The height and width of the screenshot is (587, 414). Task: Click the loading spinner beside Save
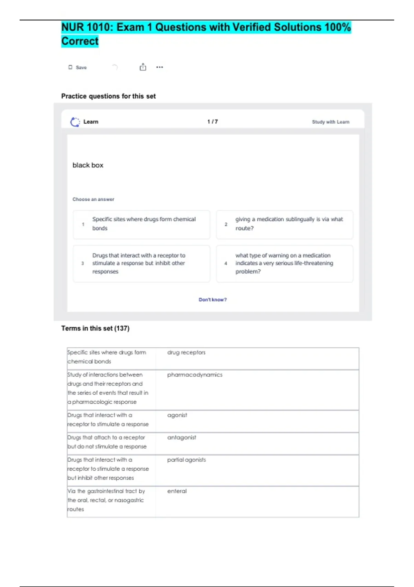(115, 67)
